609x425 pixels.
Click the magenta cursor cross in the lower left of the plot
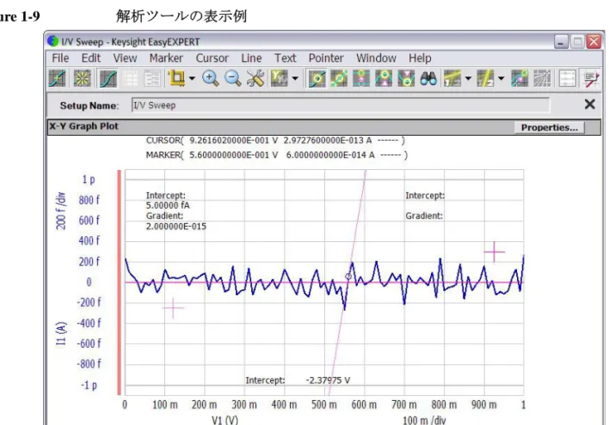[173, 308]
